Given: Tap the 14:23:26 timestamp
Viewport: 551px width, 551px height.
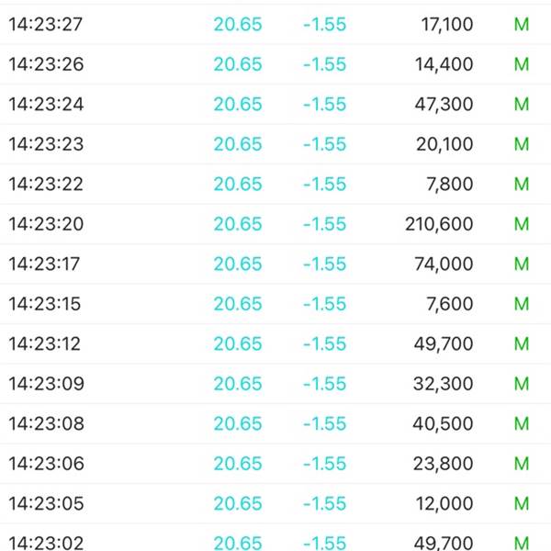Looking at the screenshot, I should (46, 64).
